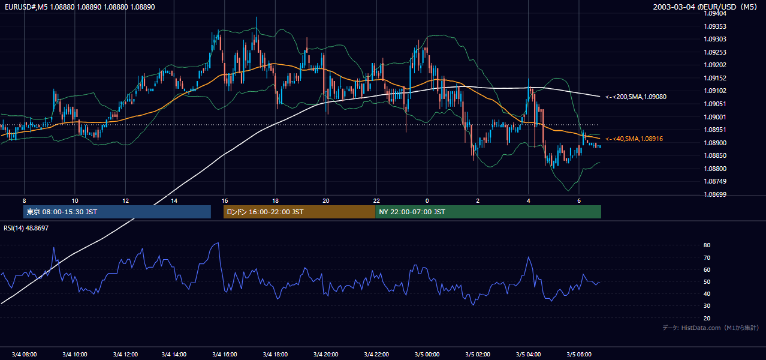Click the 3/4 08:00 date label

[x=24, y=354]
